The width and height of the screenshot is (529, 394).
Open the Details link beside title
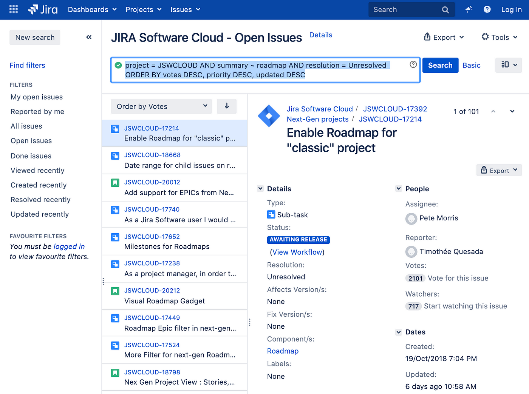coord(321,35)
